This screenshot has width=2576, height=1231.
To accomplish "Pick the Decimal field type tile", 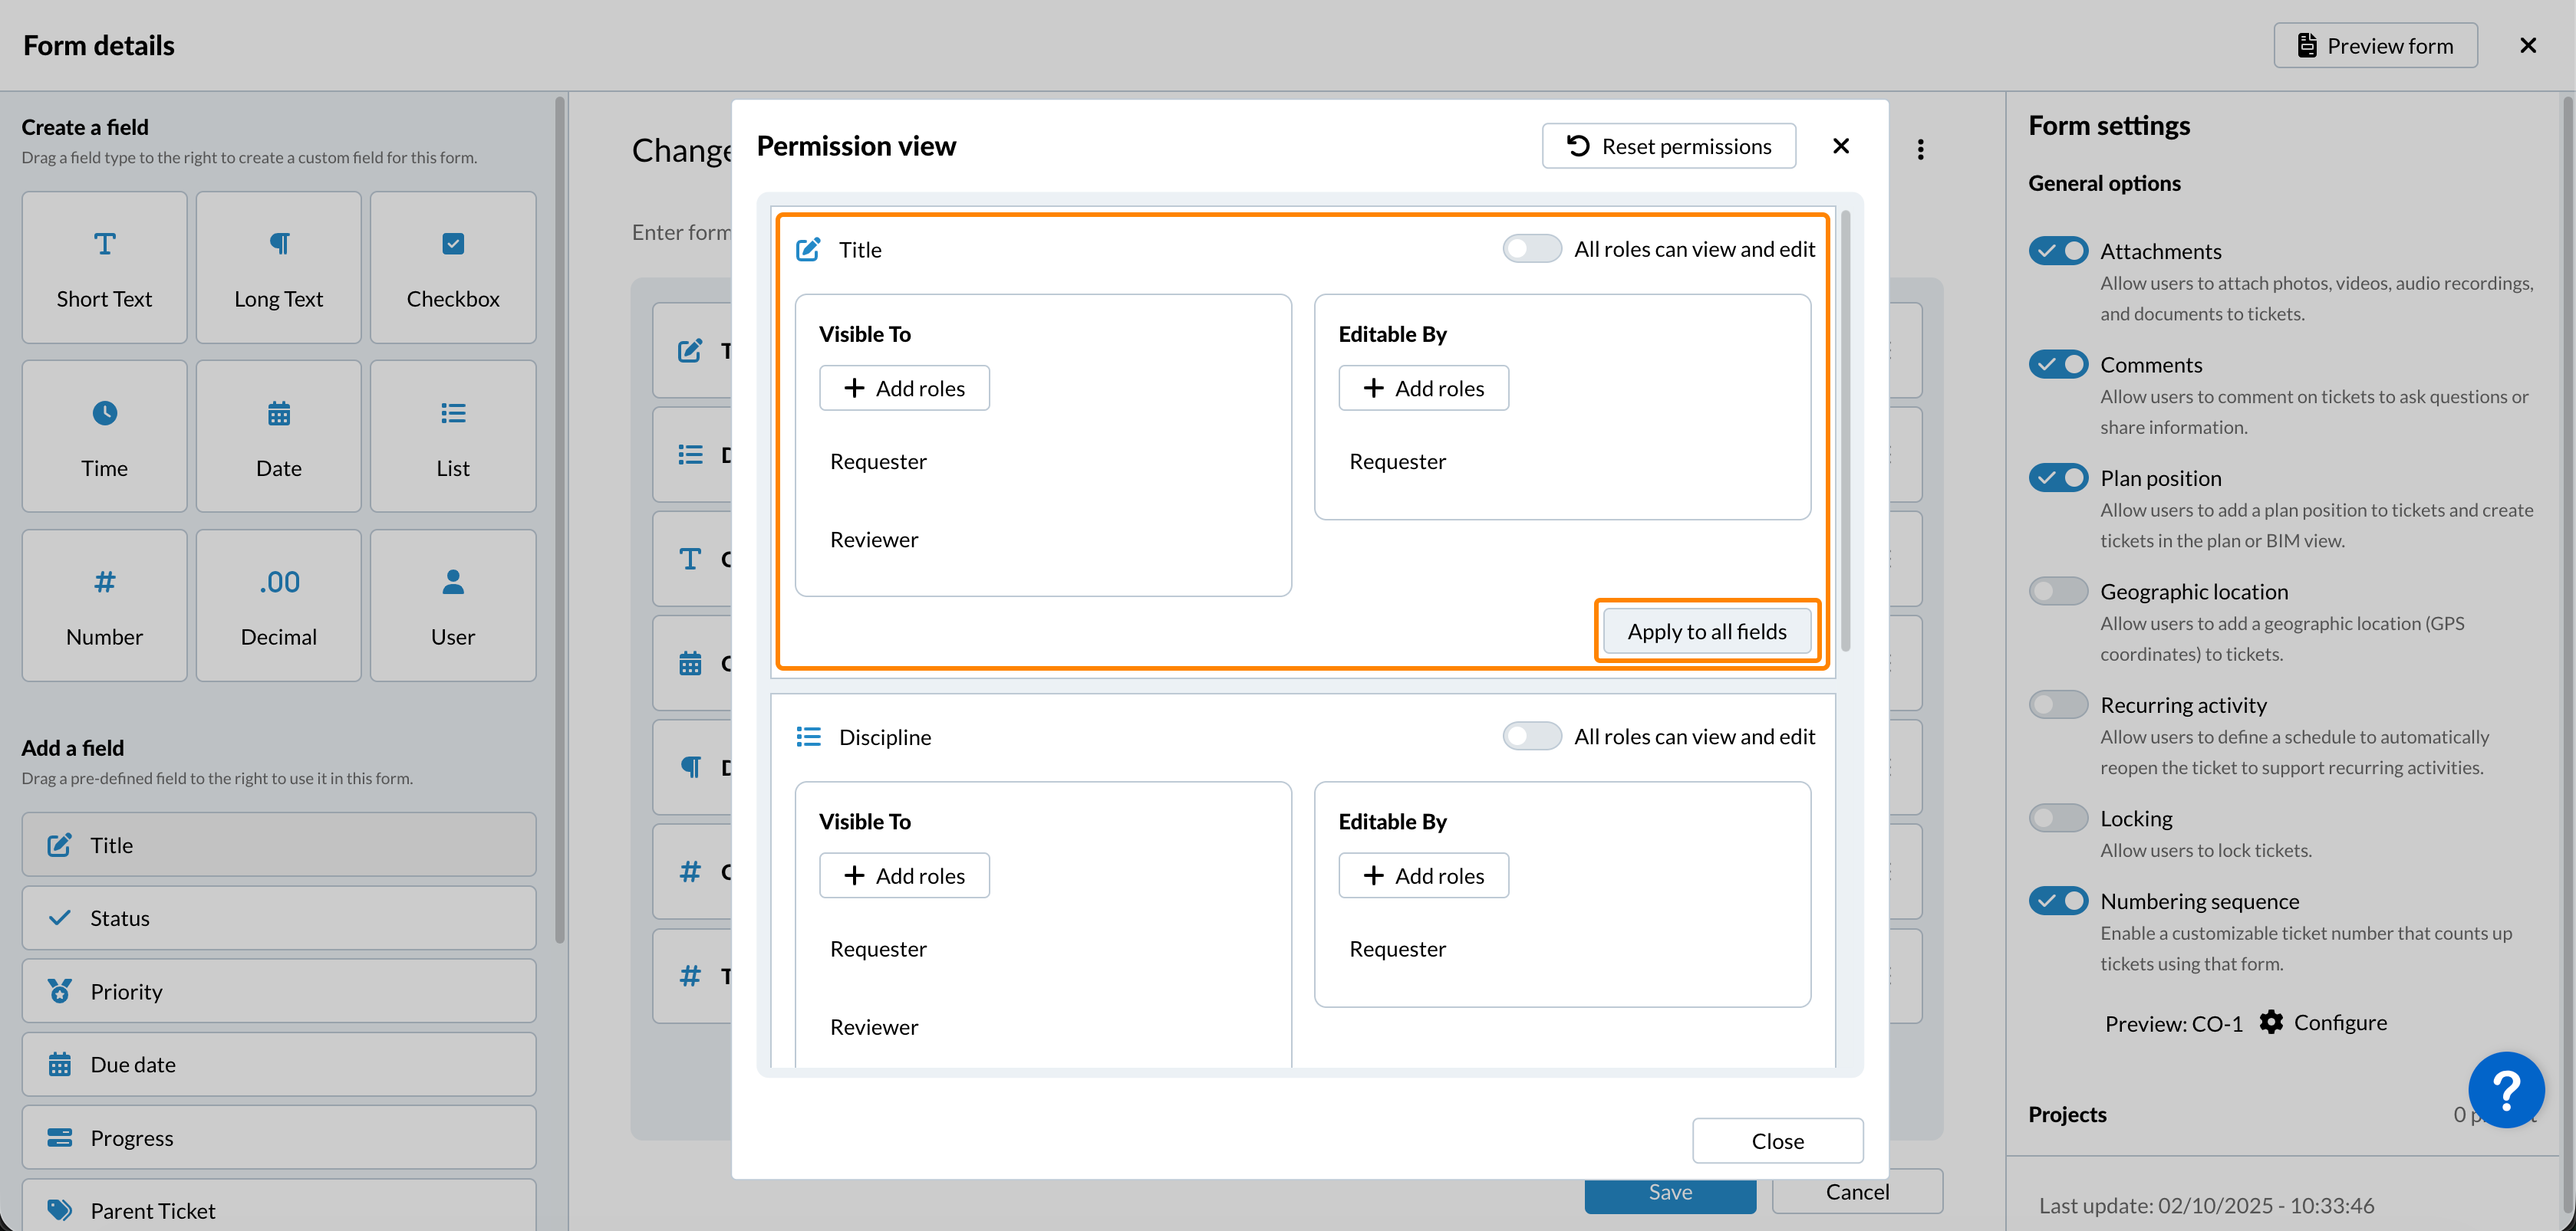I will pos(278,606).
